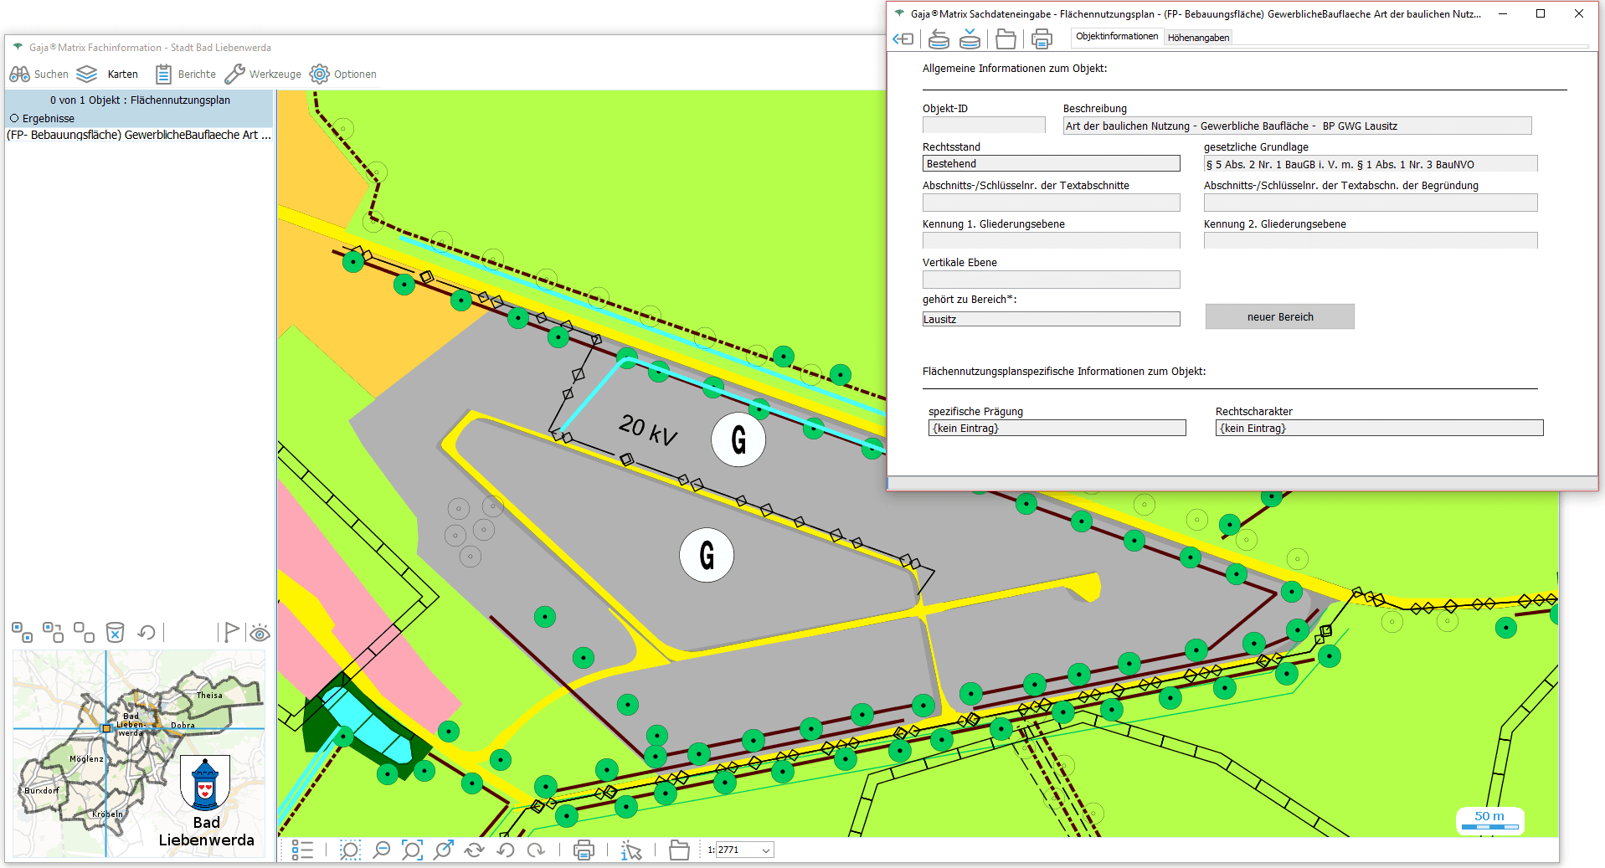Click the printer icon in the Sachdateneingabe window
1605x868 pixels.
(x=1041, y=39)
